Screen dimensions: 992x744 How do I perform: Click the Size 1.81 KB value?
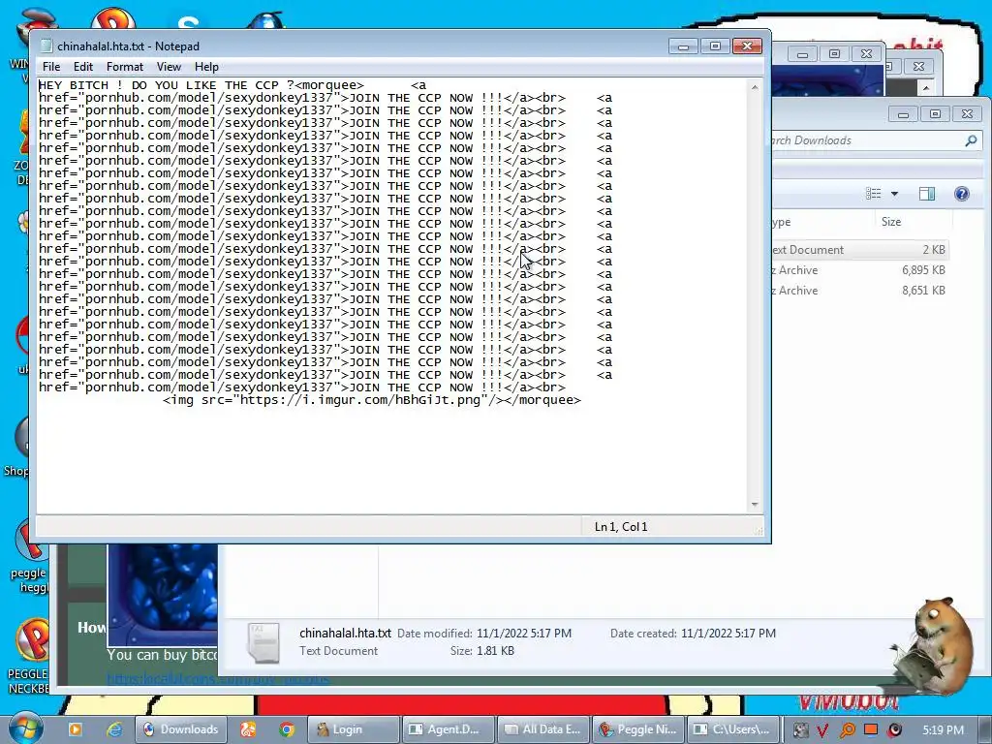pos(495,651)
